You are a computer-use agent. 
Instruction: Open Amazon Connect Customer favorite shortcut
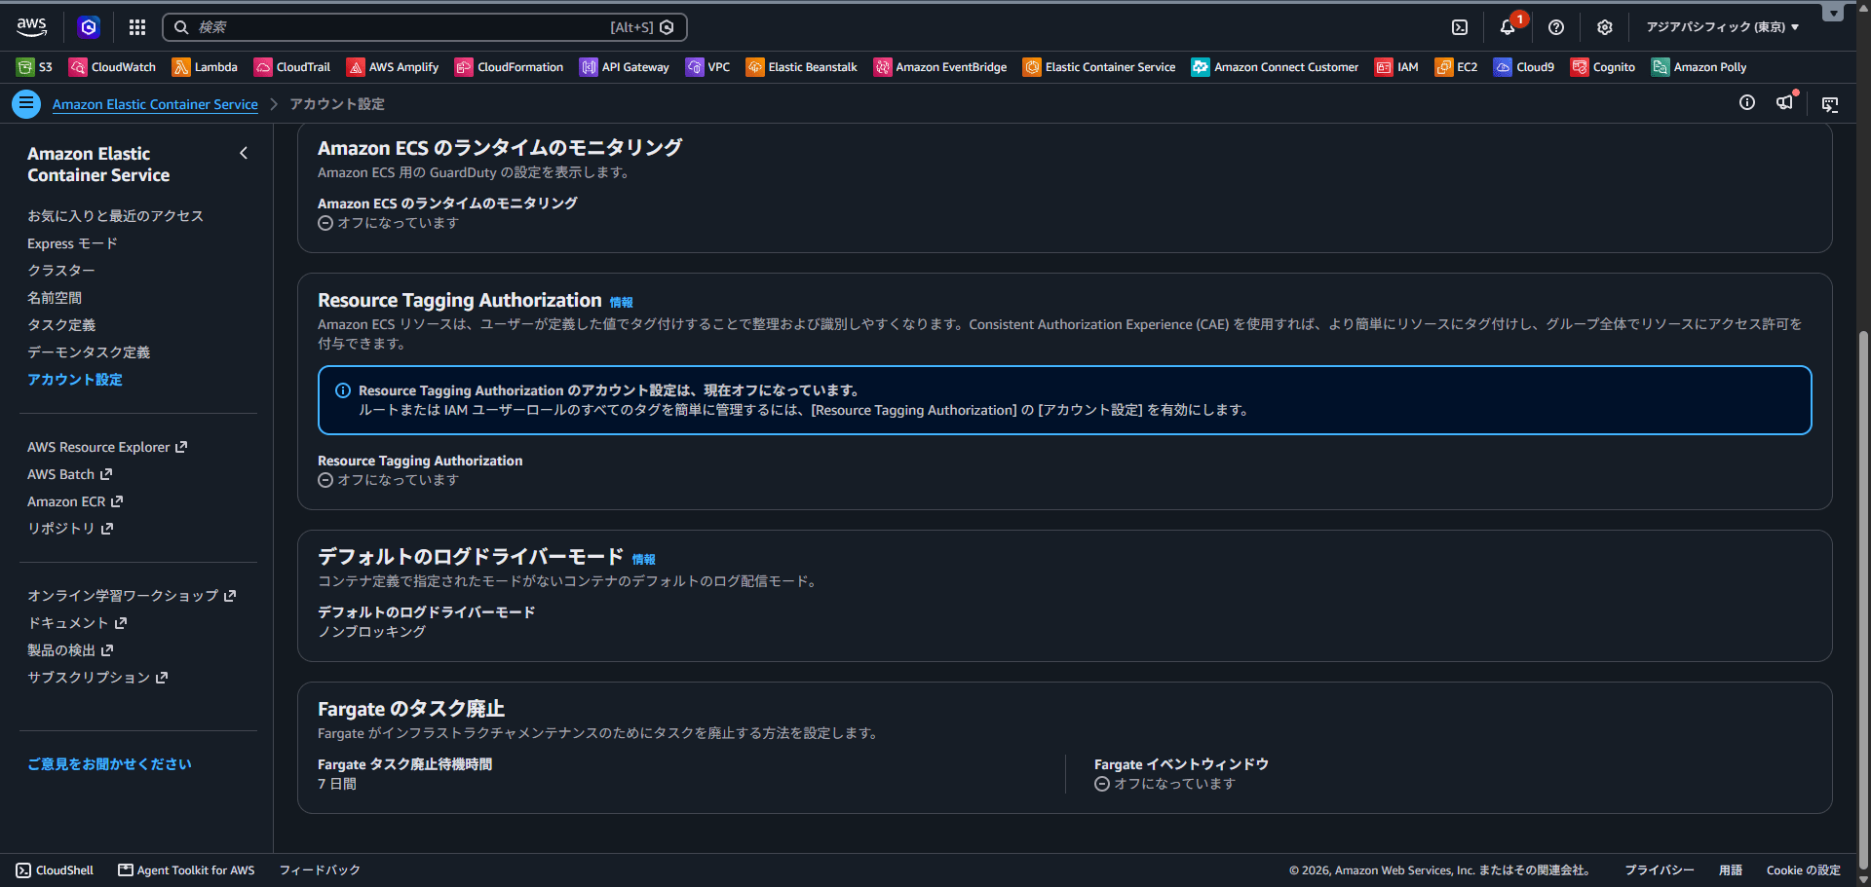[x=1276, y=67]
